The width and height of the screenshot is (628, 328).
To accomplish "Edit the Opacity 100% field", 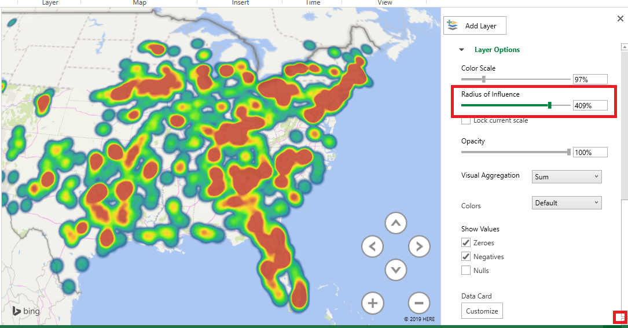I will 590,152.
